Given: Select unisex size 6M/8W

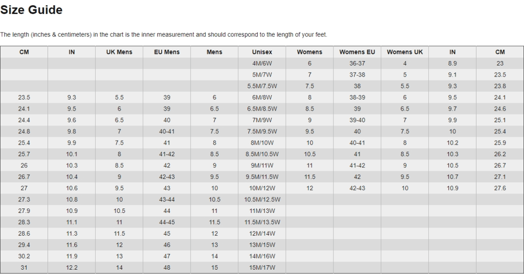Looking at the screenshot, I should click(262, 97).
